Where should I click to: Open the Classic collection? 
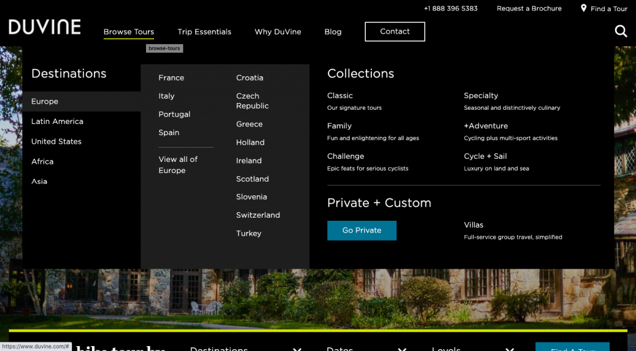(x=340, y=96)
